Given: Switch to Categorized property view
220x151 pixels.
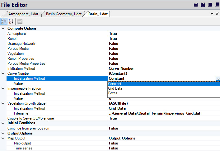Looking at the screenshot, I should (x=4, y=21).
